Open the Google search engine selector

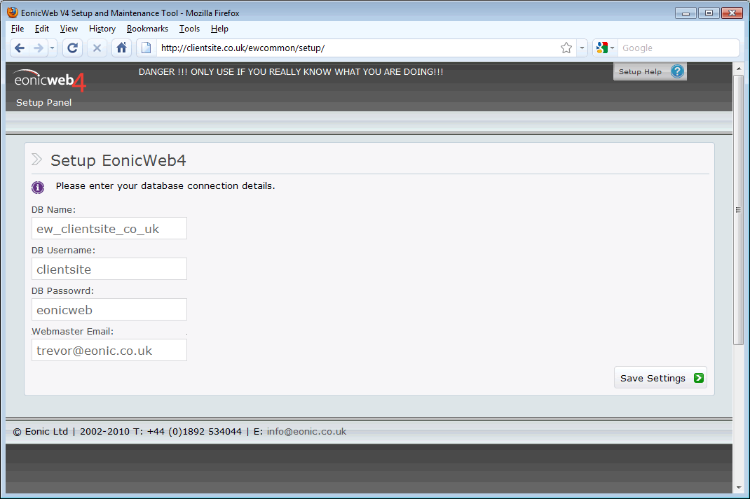pos(606,48)
